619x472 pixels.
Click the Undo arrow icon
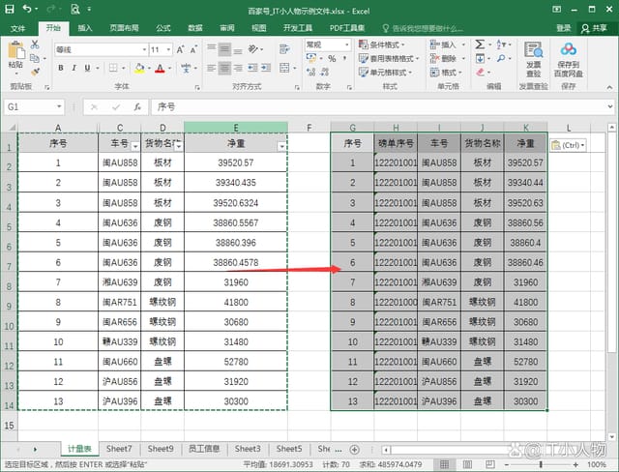(x=27, y=9)
